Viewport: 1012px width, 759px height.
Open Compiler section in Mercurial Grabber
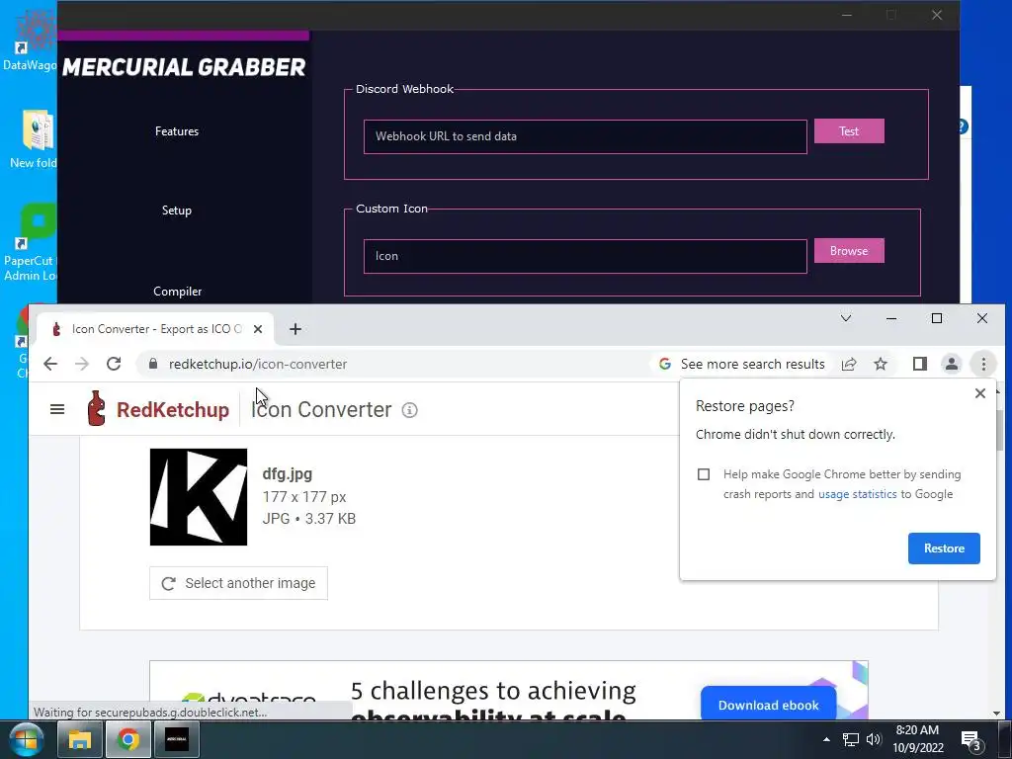tap(178, 292)
